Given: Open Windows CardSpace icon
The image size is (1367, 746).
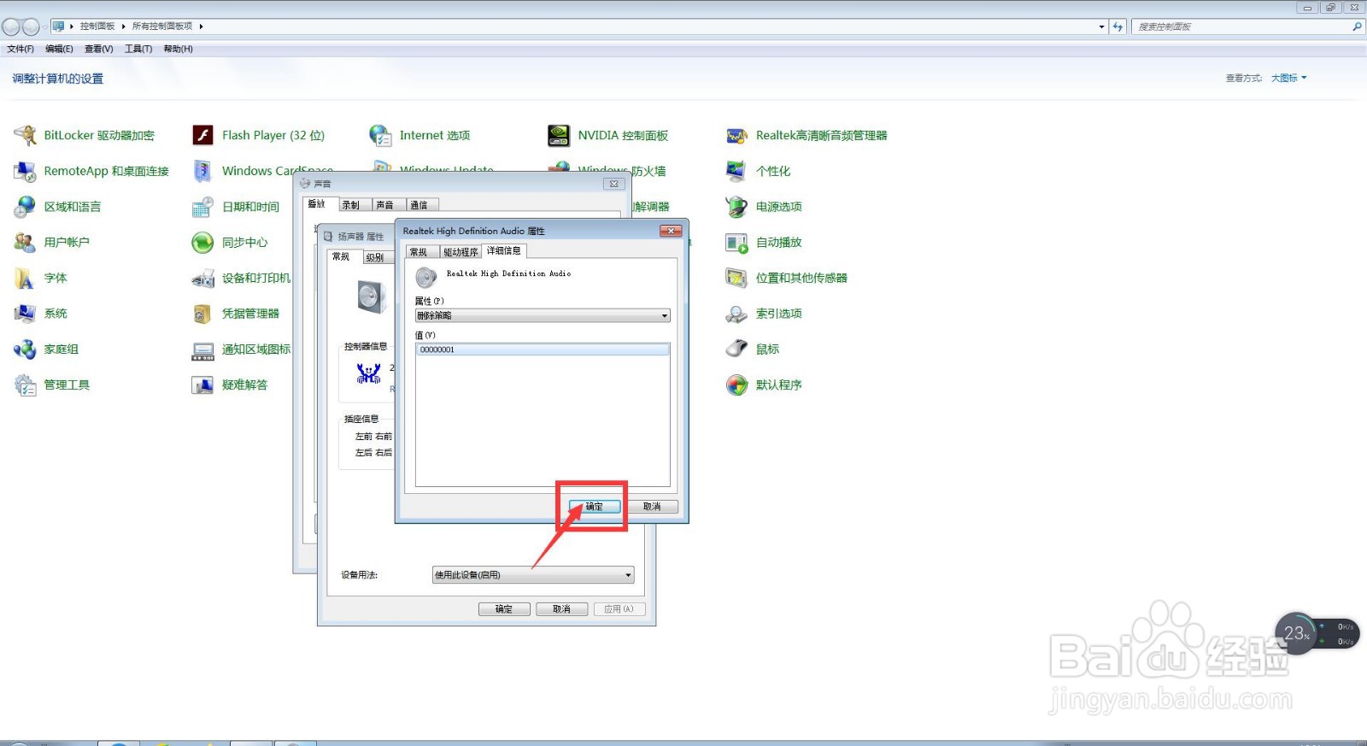Looking at the screenshot, I should point(202,171).
